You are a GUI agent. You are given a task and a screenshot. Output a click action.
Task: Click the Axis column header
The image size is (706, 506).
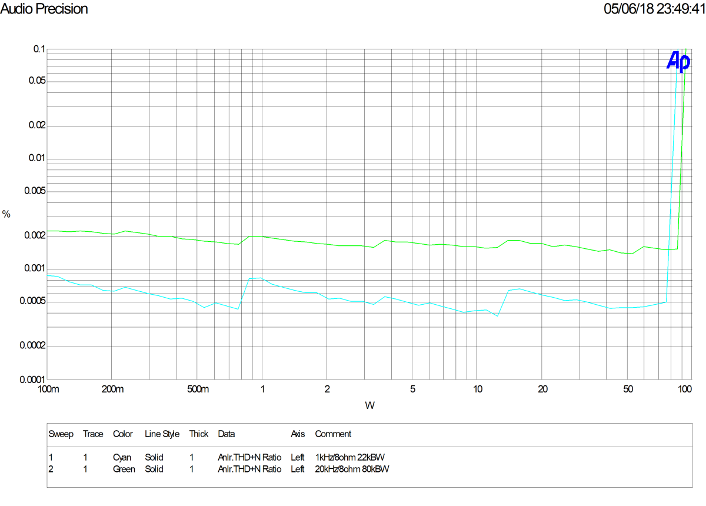point(298,434)
